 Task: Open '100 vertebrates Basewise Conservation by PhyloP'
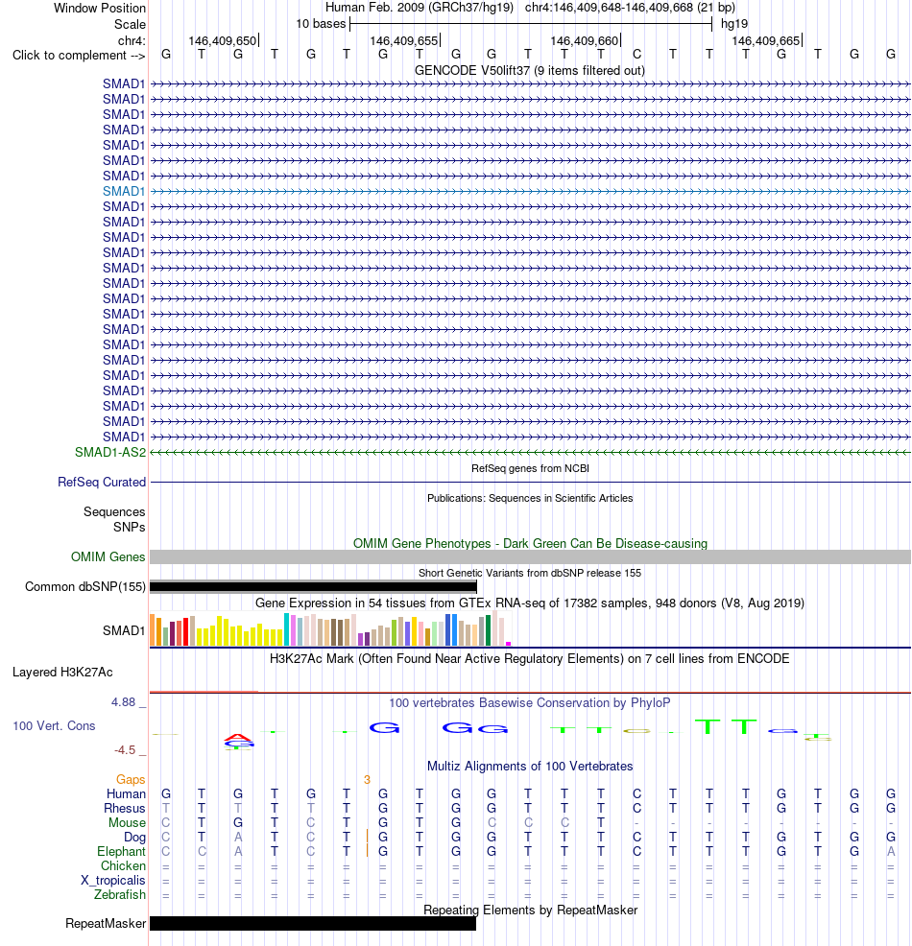coord(529,703)
